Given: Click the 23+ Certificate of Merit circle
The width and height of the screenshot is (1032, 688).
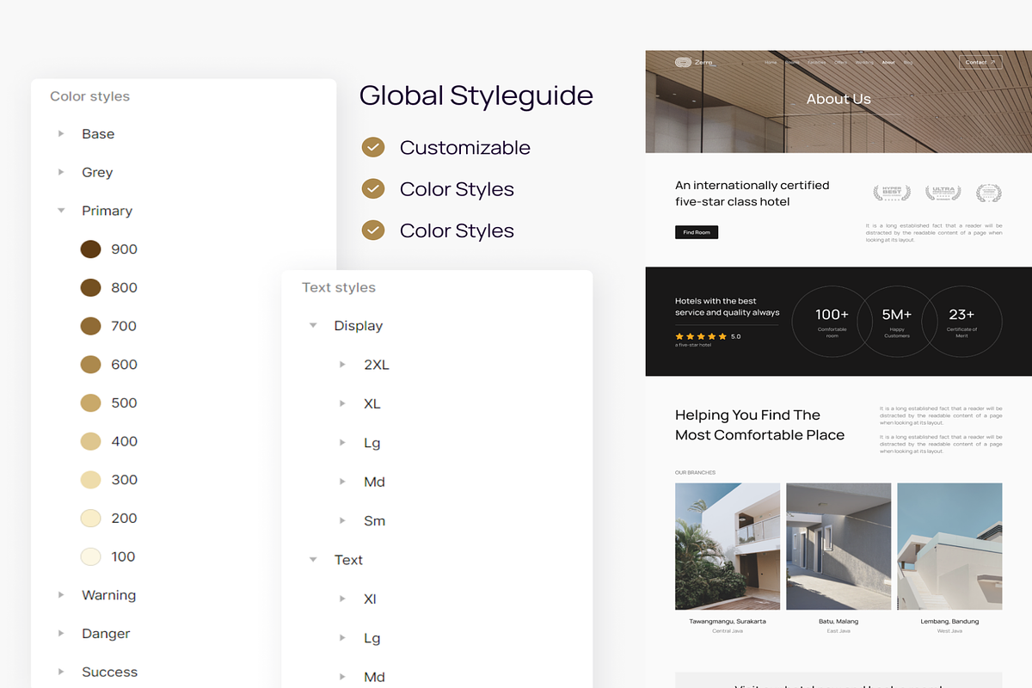Looking at the screenshot, I should click(961, 321).
